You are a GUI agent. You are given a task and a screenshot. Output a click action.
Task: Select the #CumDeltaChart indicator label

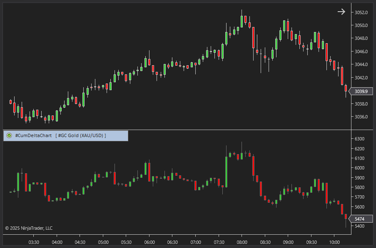pos(33,135)
